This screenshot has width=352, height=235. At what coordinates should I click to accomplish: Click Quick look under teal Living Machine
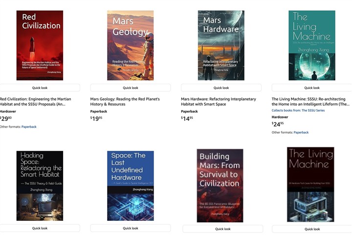(x=312, y=88)
